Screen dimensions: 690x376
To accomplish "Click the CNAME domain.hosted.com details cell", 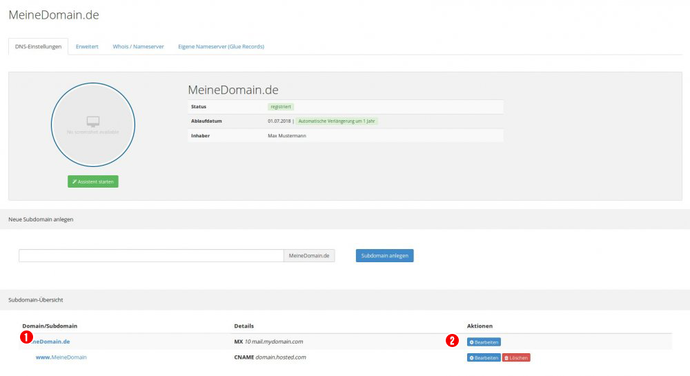I will [x=270, y=357].
